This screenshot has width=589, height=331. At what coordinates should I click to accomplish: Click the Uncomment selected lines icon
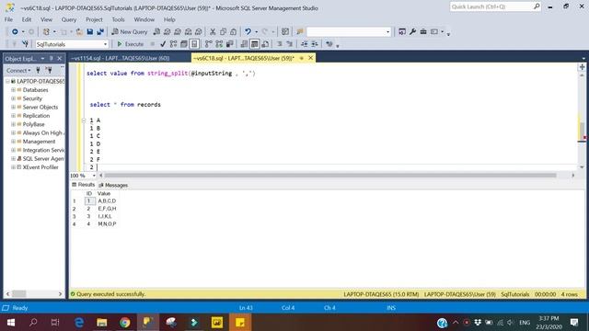tap(290, 44)
